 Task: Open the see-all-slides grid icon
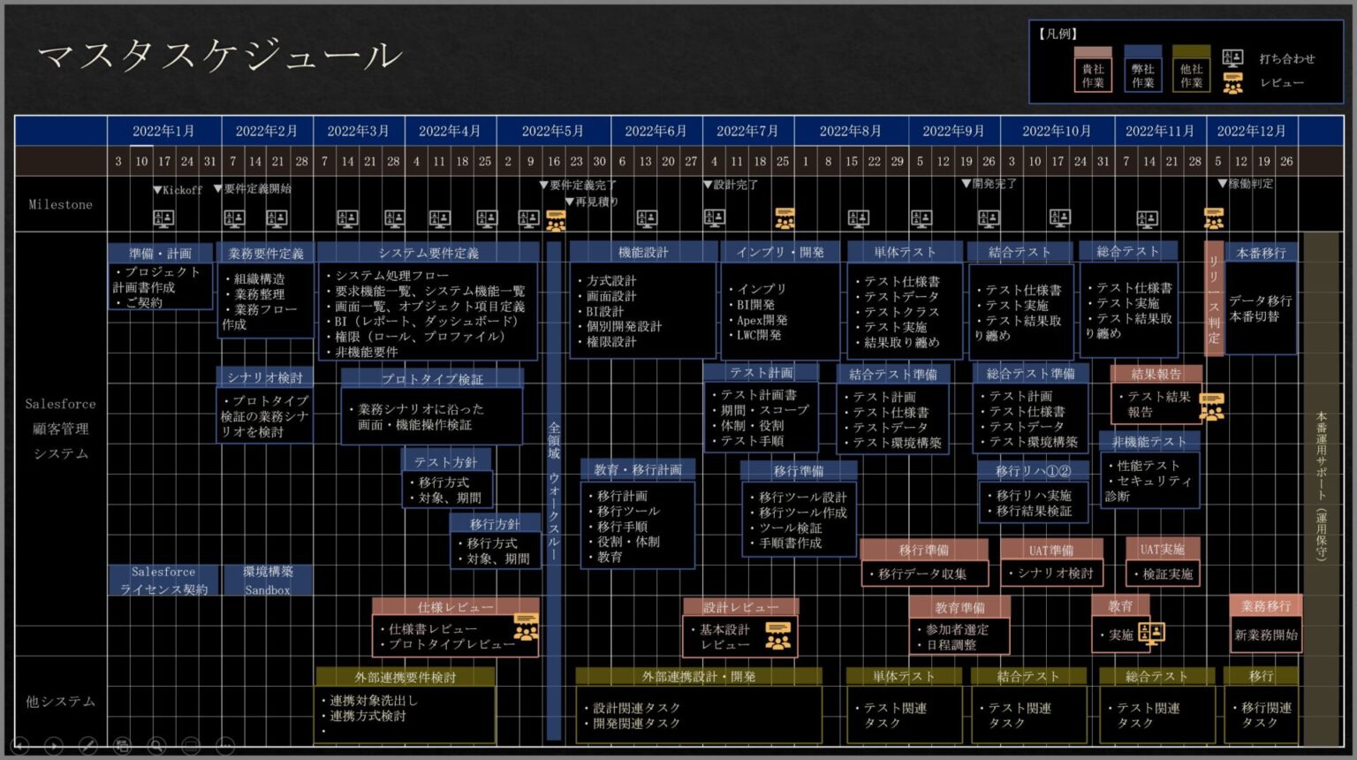click(x=121, y=747)
